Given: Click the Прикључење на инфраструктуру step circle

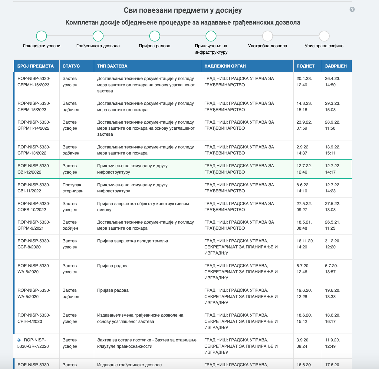Looking at the screenshot, I should 211,36.
